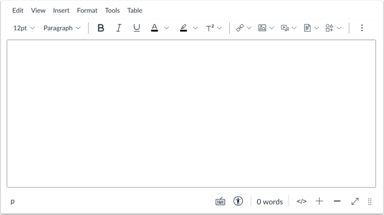
Task: Show more toolbar options with three dots
Action: pos(362,28)
